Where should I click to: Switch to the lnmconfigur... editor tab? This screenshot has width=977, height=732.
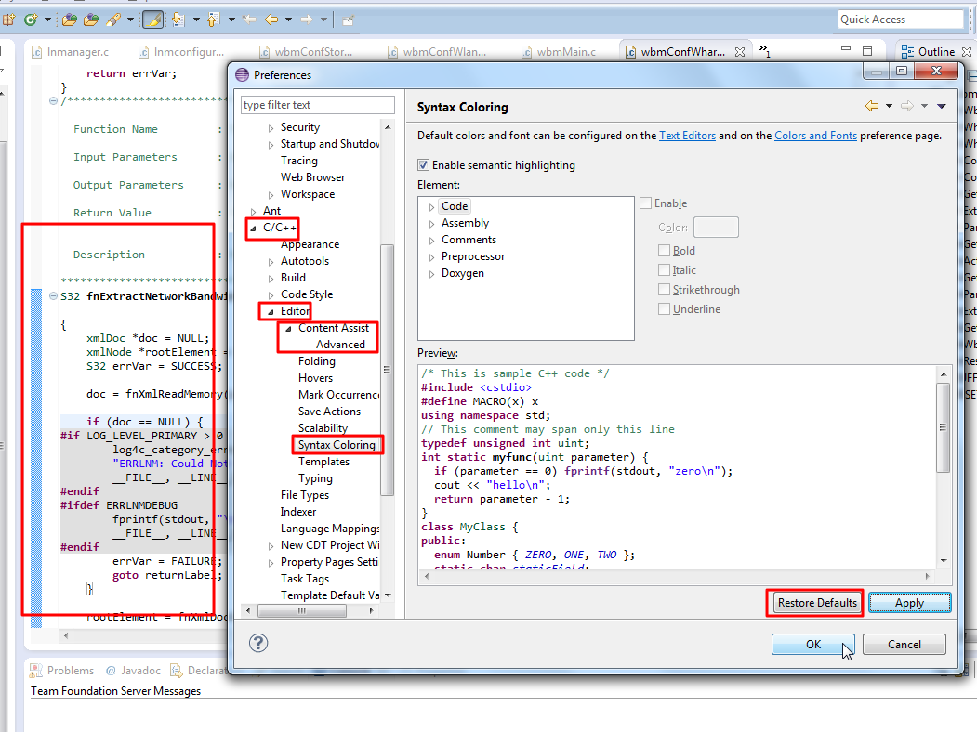(x=181, y=52)
